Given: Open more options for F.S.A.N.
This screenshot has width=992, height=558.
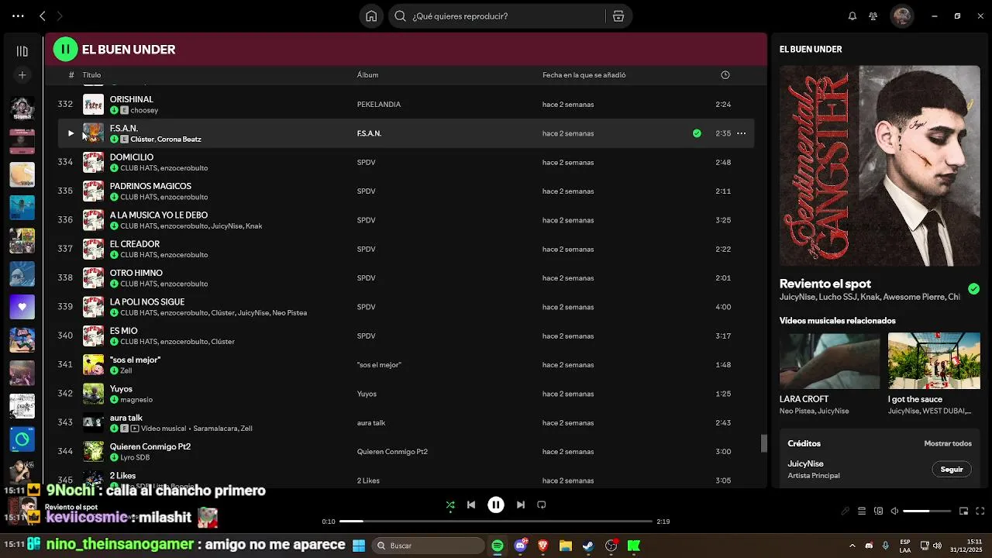Looking at the screenshot, I should pos(742,133).
